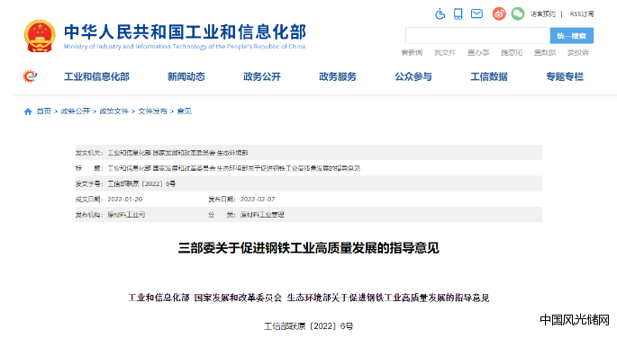Focus the site search input box
The image size is (617, 347).
click(x=477, y=36)
